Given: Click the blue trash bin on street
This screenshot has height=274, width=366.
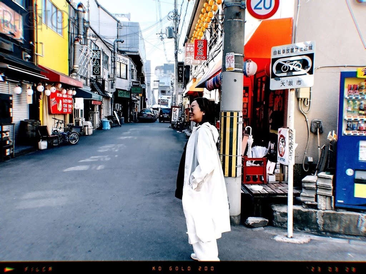Looking at the screenshot, I should [106, 125].
